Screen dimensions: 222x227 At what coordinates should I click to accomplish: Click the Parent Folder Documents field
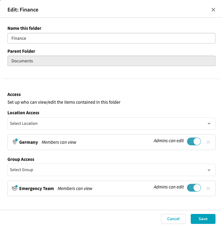click(111, 61)
